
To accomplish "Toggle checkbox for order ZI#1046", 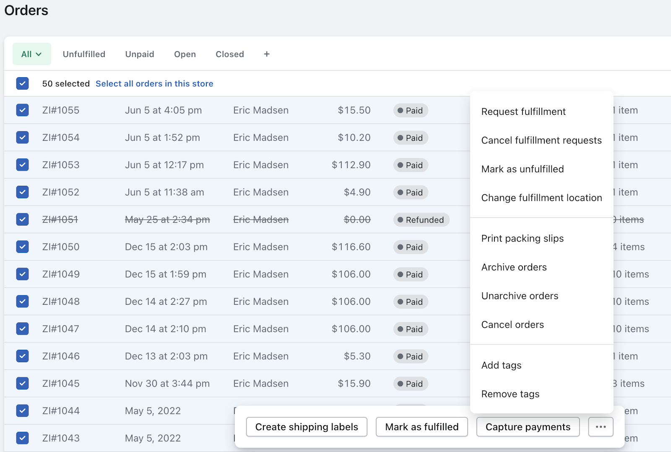I will [x=23, y=356].
